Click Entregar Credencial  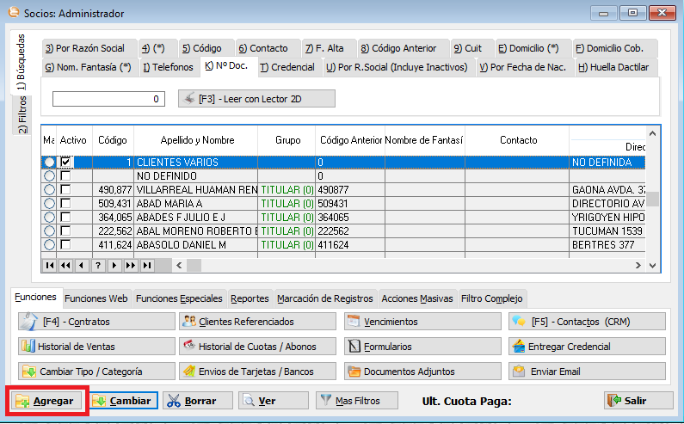[x=586, y=347]
